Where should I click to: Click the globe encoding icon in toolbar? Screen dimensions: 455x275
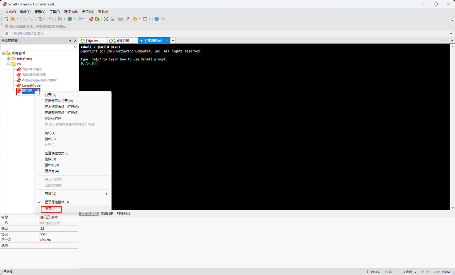tap(70, 19)
